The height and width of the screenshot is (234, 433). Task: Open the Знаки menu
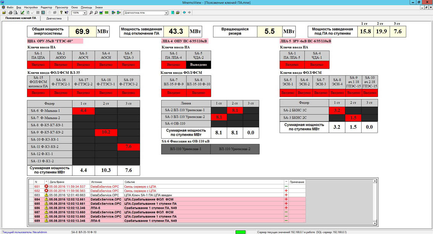(99, 8)
